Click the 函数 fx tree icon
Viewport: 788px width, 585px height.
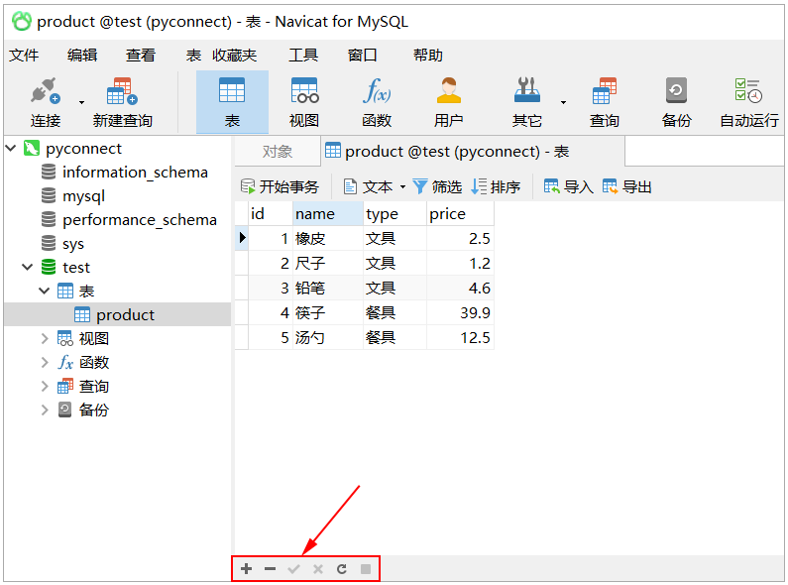coord(65,362)
